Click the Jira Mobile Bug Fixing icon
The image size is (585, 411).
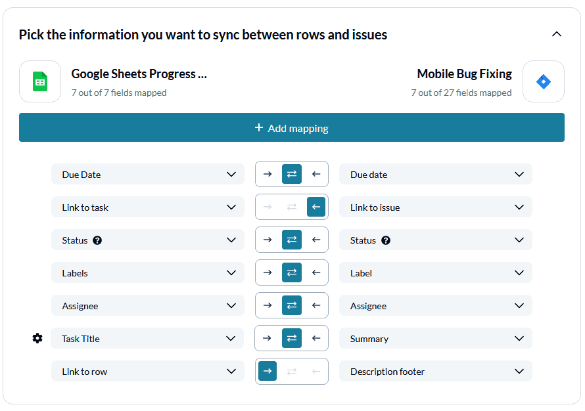(x=543, y=82)
